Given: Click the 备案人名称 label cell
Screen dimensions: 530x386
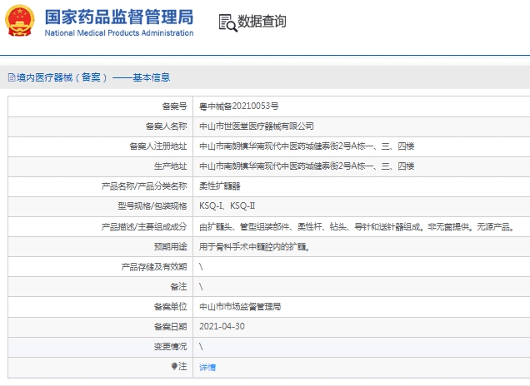Looking at the screenshot, I should tap(100, 126).
